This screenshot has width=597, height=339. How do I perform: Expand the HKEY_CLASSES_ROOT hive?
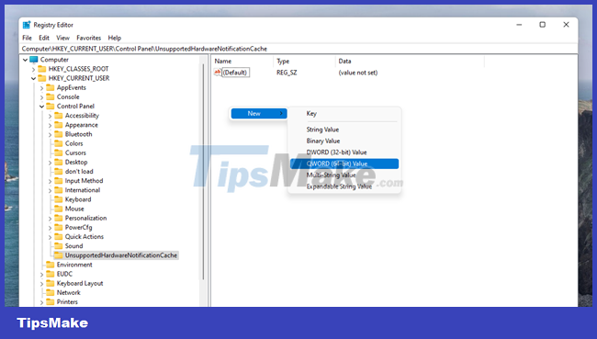(x=33, y=69)
